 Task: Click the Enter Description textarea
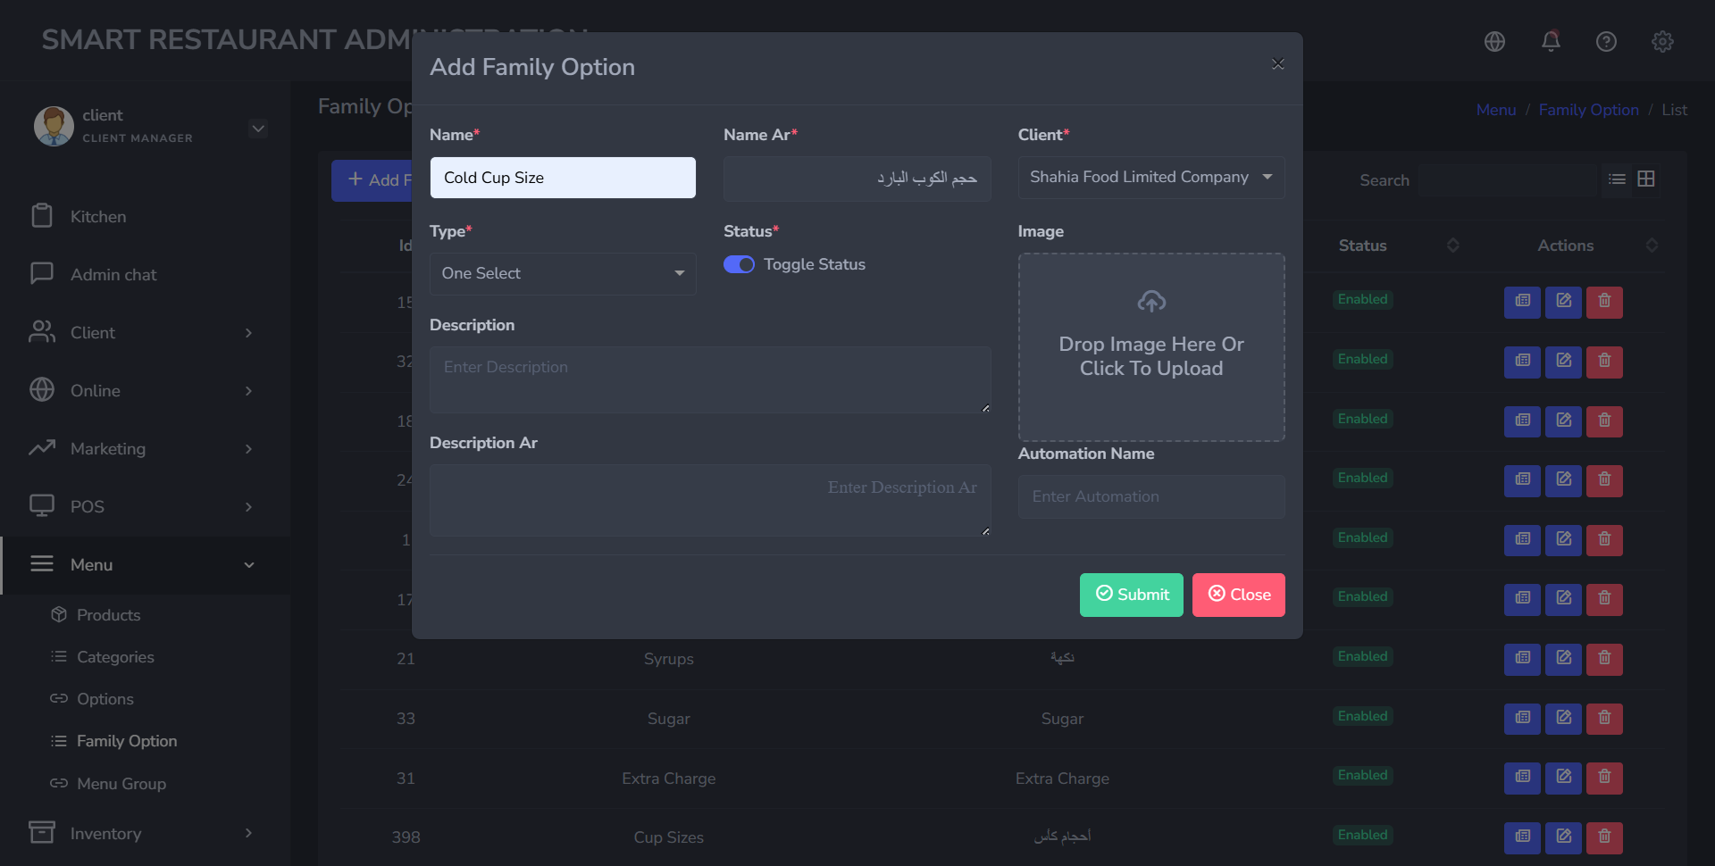710,379
